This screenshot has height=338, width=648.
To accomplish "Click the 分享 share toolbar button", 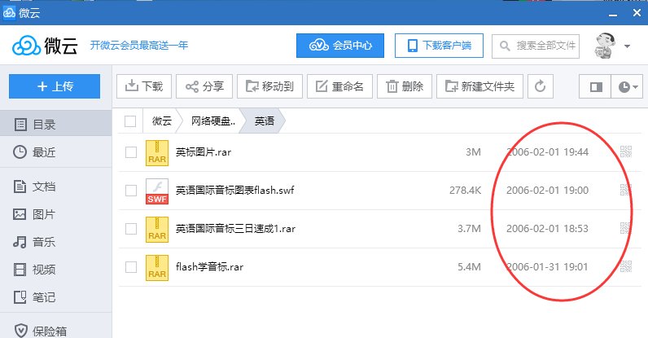I will 204,86.
